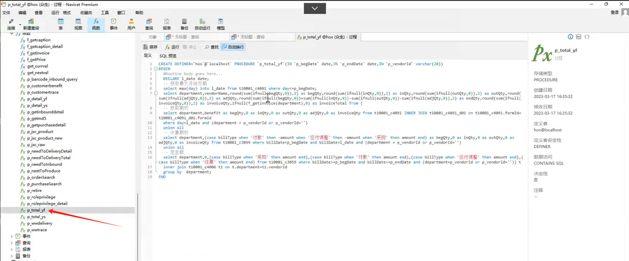Select the p_total_yf @hos 过程 tab

click(328, 37)
